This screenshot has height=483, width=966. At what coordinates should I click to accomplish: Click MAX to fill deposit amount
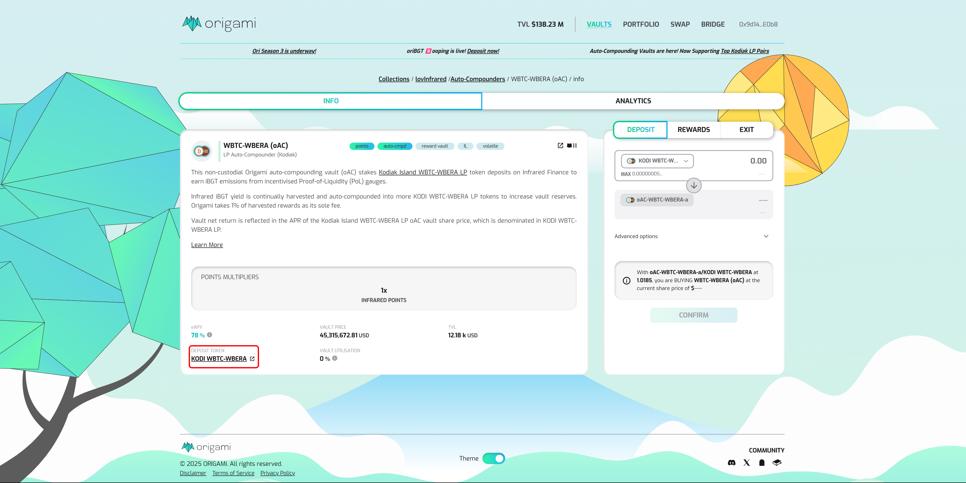click(626, 174)
